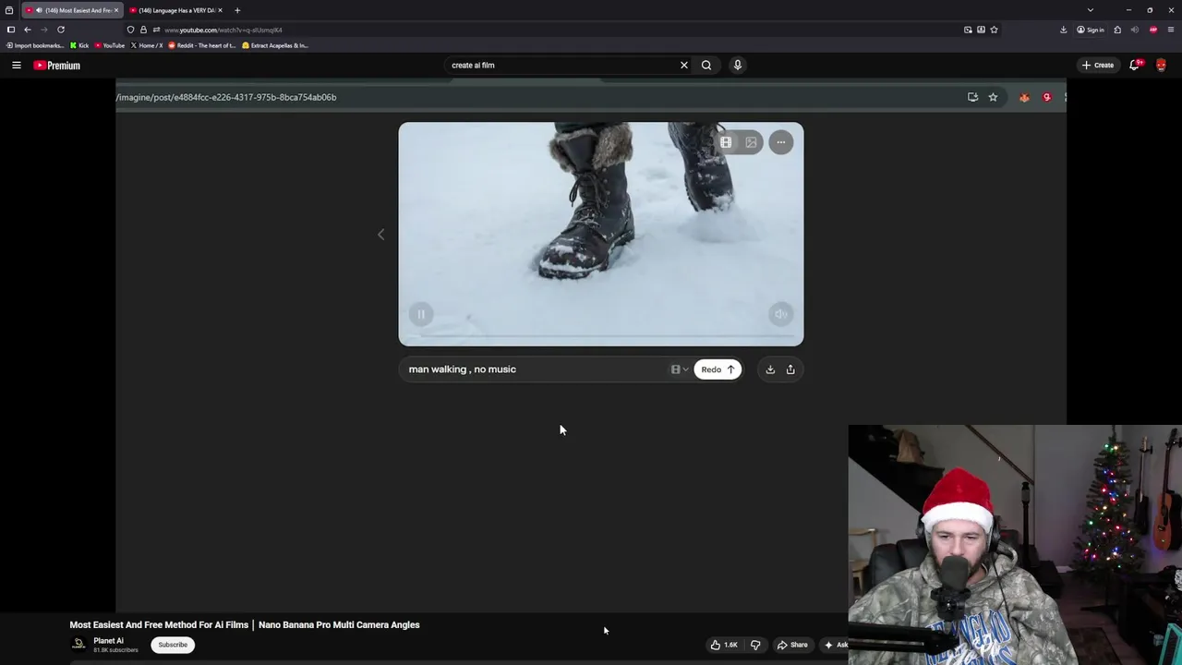The image size is (1182, 665).
Task: Bookmark this page with address bar star
Action: click(994, 30)
